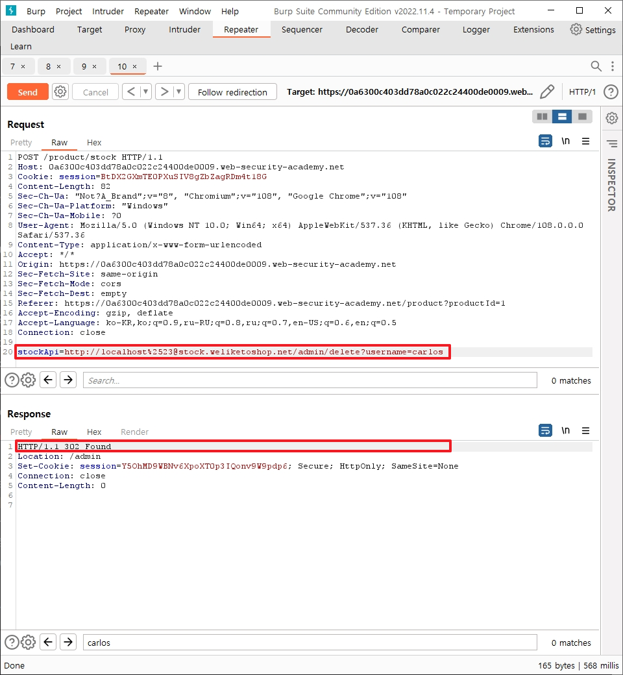The width and height of the screenshot is (623, 675).
Task: Switch Response view to Hex
Action: [94, 432]
